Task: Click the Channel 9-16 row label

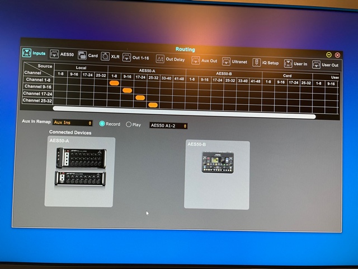Action: point(38,86)
